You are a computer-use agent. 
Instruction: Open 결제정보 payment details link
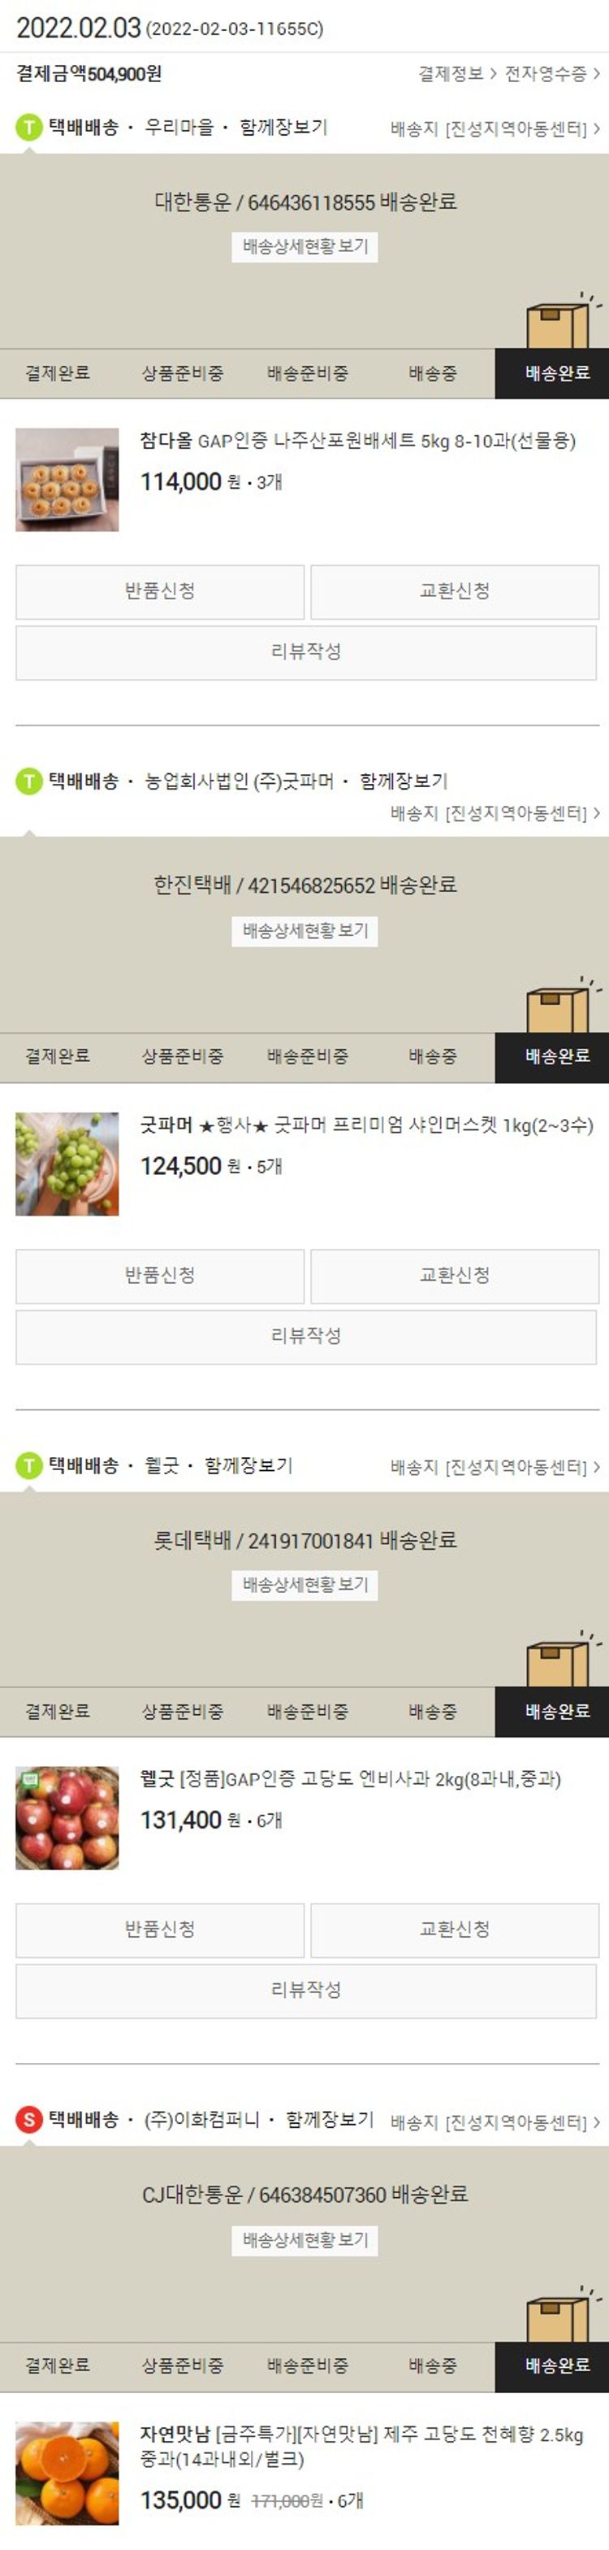[x=456, y=73]
